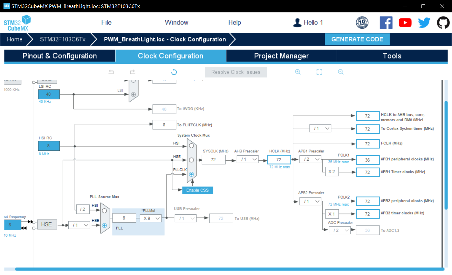
Task: Click the HSE oscillator block
Action: [46, 225]
